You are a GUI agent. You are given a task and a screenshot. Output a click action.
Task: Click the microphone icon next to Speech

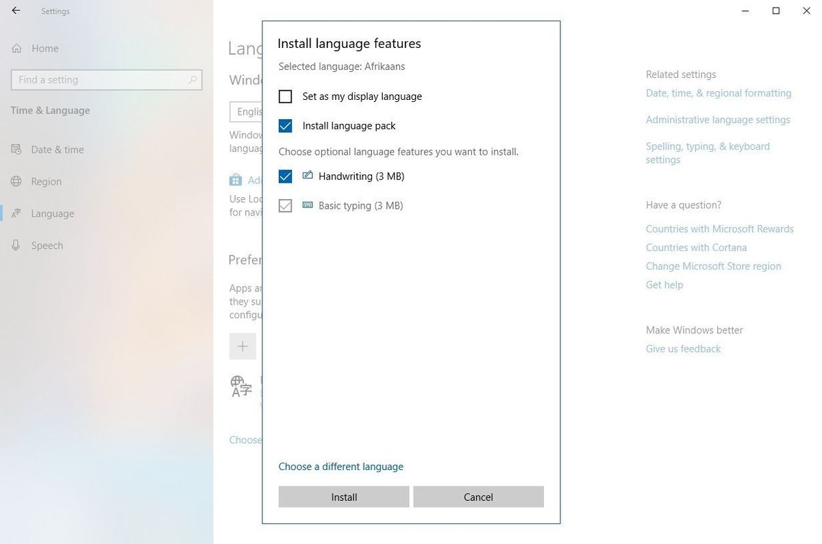pos(15,245)
